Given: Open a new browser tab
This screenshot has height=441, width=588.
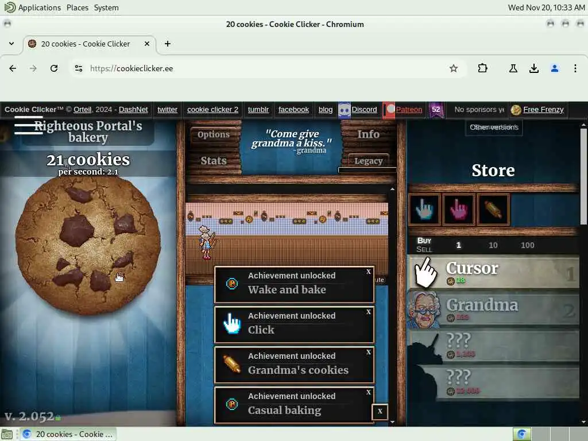Looking at the screenshot, I should click(168, 44).
